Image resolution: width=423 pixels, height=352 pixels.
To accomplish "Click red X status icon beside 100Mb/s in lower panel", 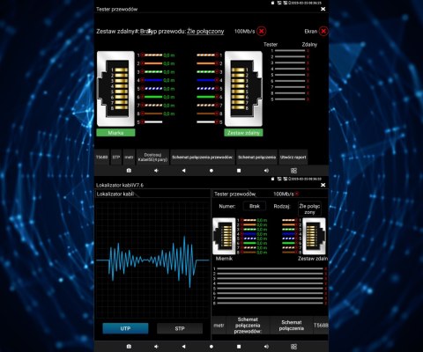I will point(297,194).
